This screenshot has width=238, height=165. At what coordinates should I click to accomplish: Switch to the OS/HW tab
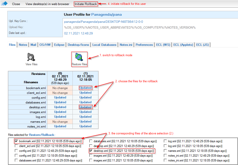pos(45,45)
